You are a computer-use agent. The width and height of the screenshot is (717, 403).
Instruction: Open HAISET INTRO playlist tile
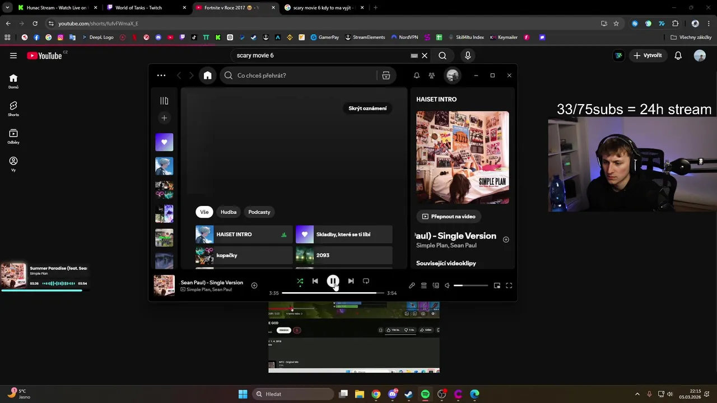[244, 235]
